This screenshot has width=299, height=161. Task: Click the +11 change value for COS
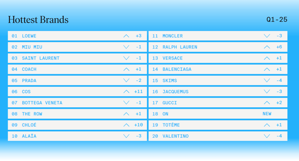tap(138, 92)
